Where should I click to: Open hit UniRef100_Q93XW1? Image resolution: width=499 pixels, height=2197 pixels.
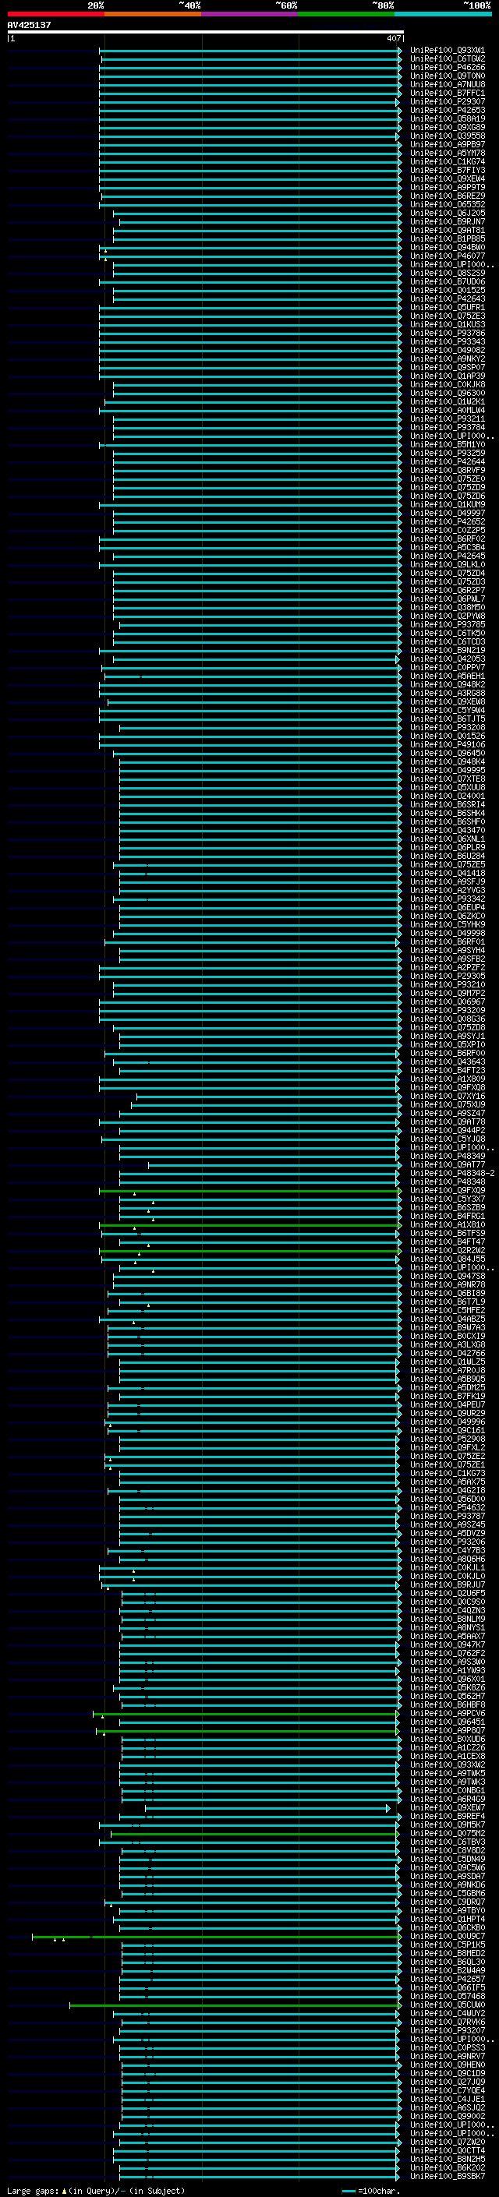(x=447, y=51)
